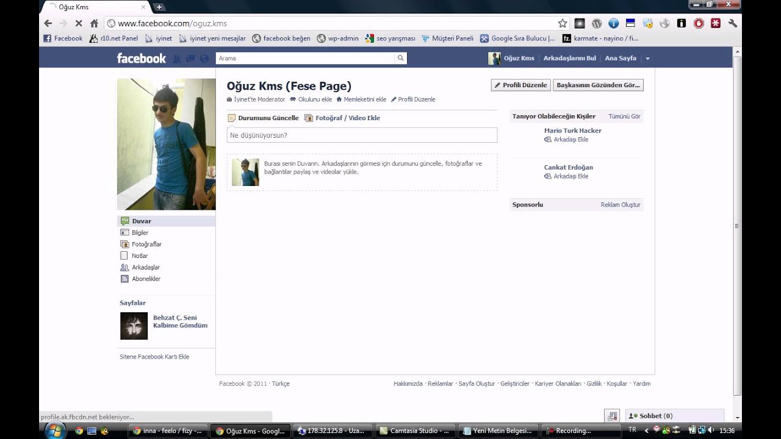
Task: Open Facebook messages icon
Action: click(x=190, y=59)
